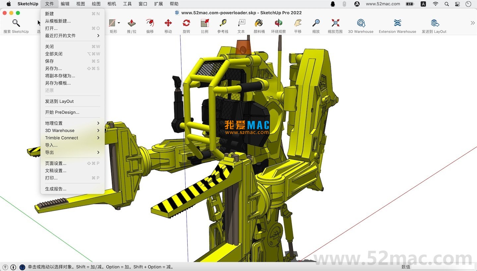Image resolution: width=477 pixels, height=271 pixels.
Task: Open the 帮助 menu in menu bar
Action: point(174,4)
